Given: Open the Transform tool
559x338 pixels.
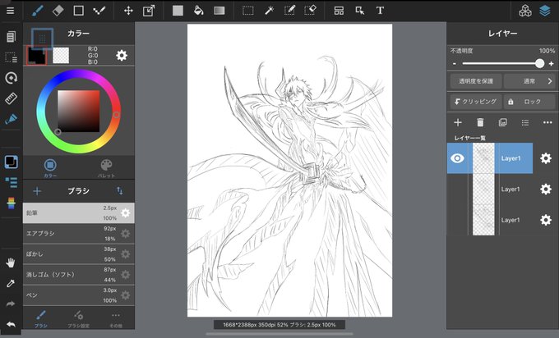Looking at the screenshot, I should tap(149, 11).
